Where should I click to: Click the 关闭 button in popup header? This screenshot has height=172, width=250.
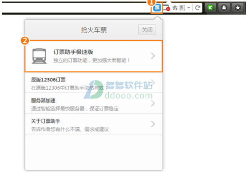tap(147, 30)
